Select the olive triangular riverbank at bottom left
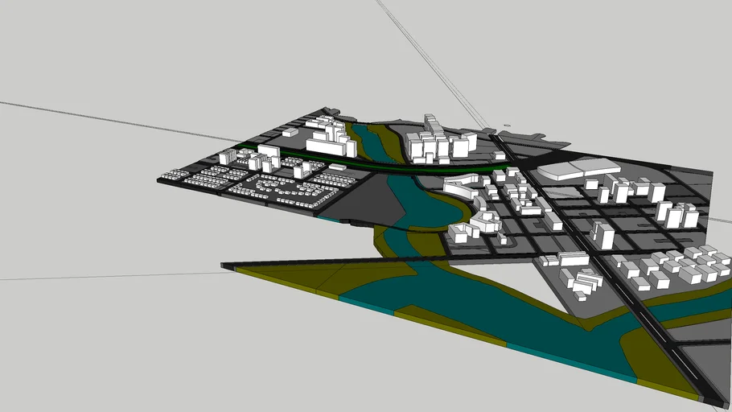 290,278
